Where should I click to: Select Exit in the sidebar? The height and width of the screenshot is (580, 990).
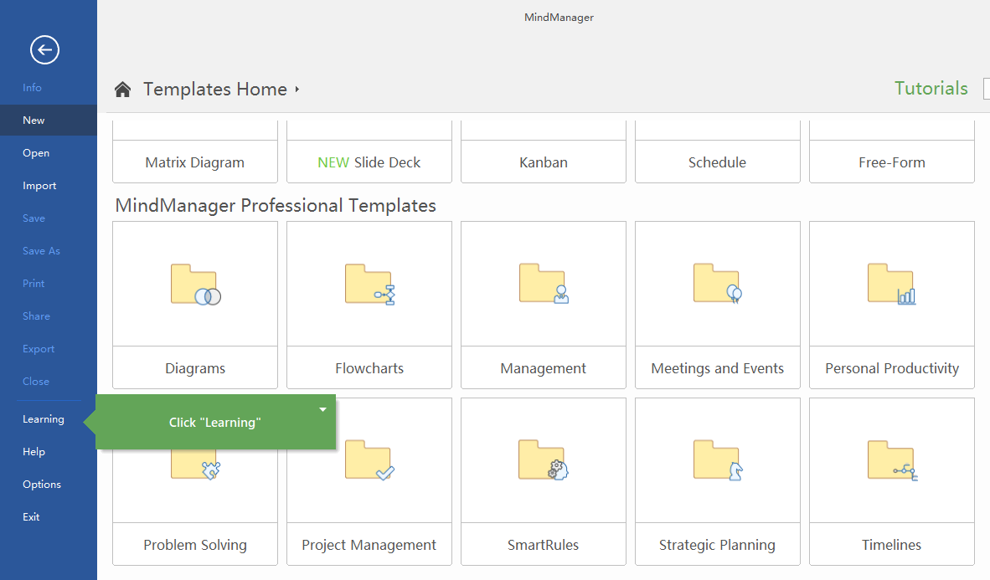coord(31,517)
